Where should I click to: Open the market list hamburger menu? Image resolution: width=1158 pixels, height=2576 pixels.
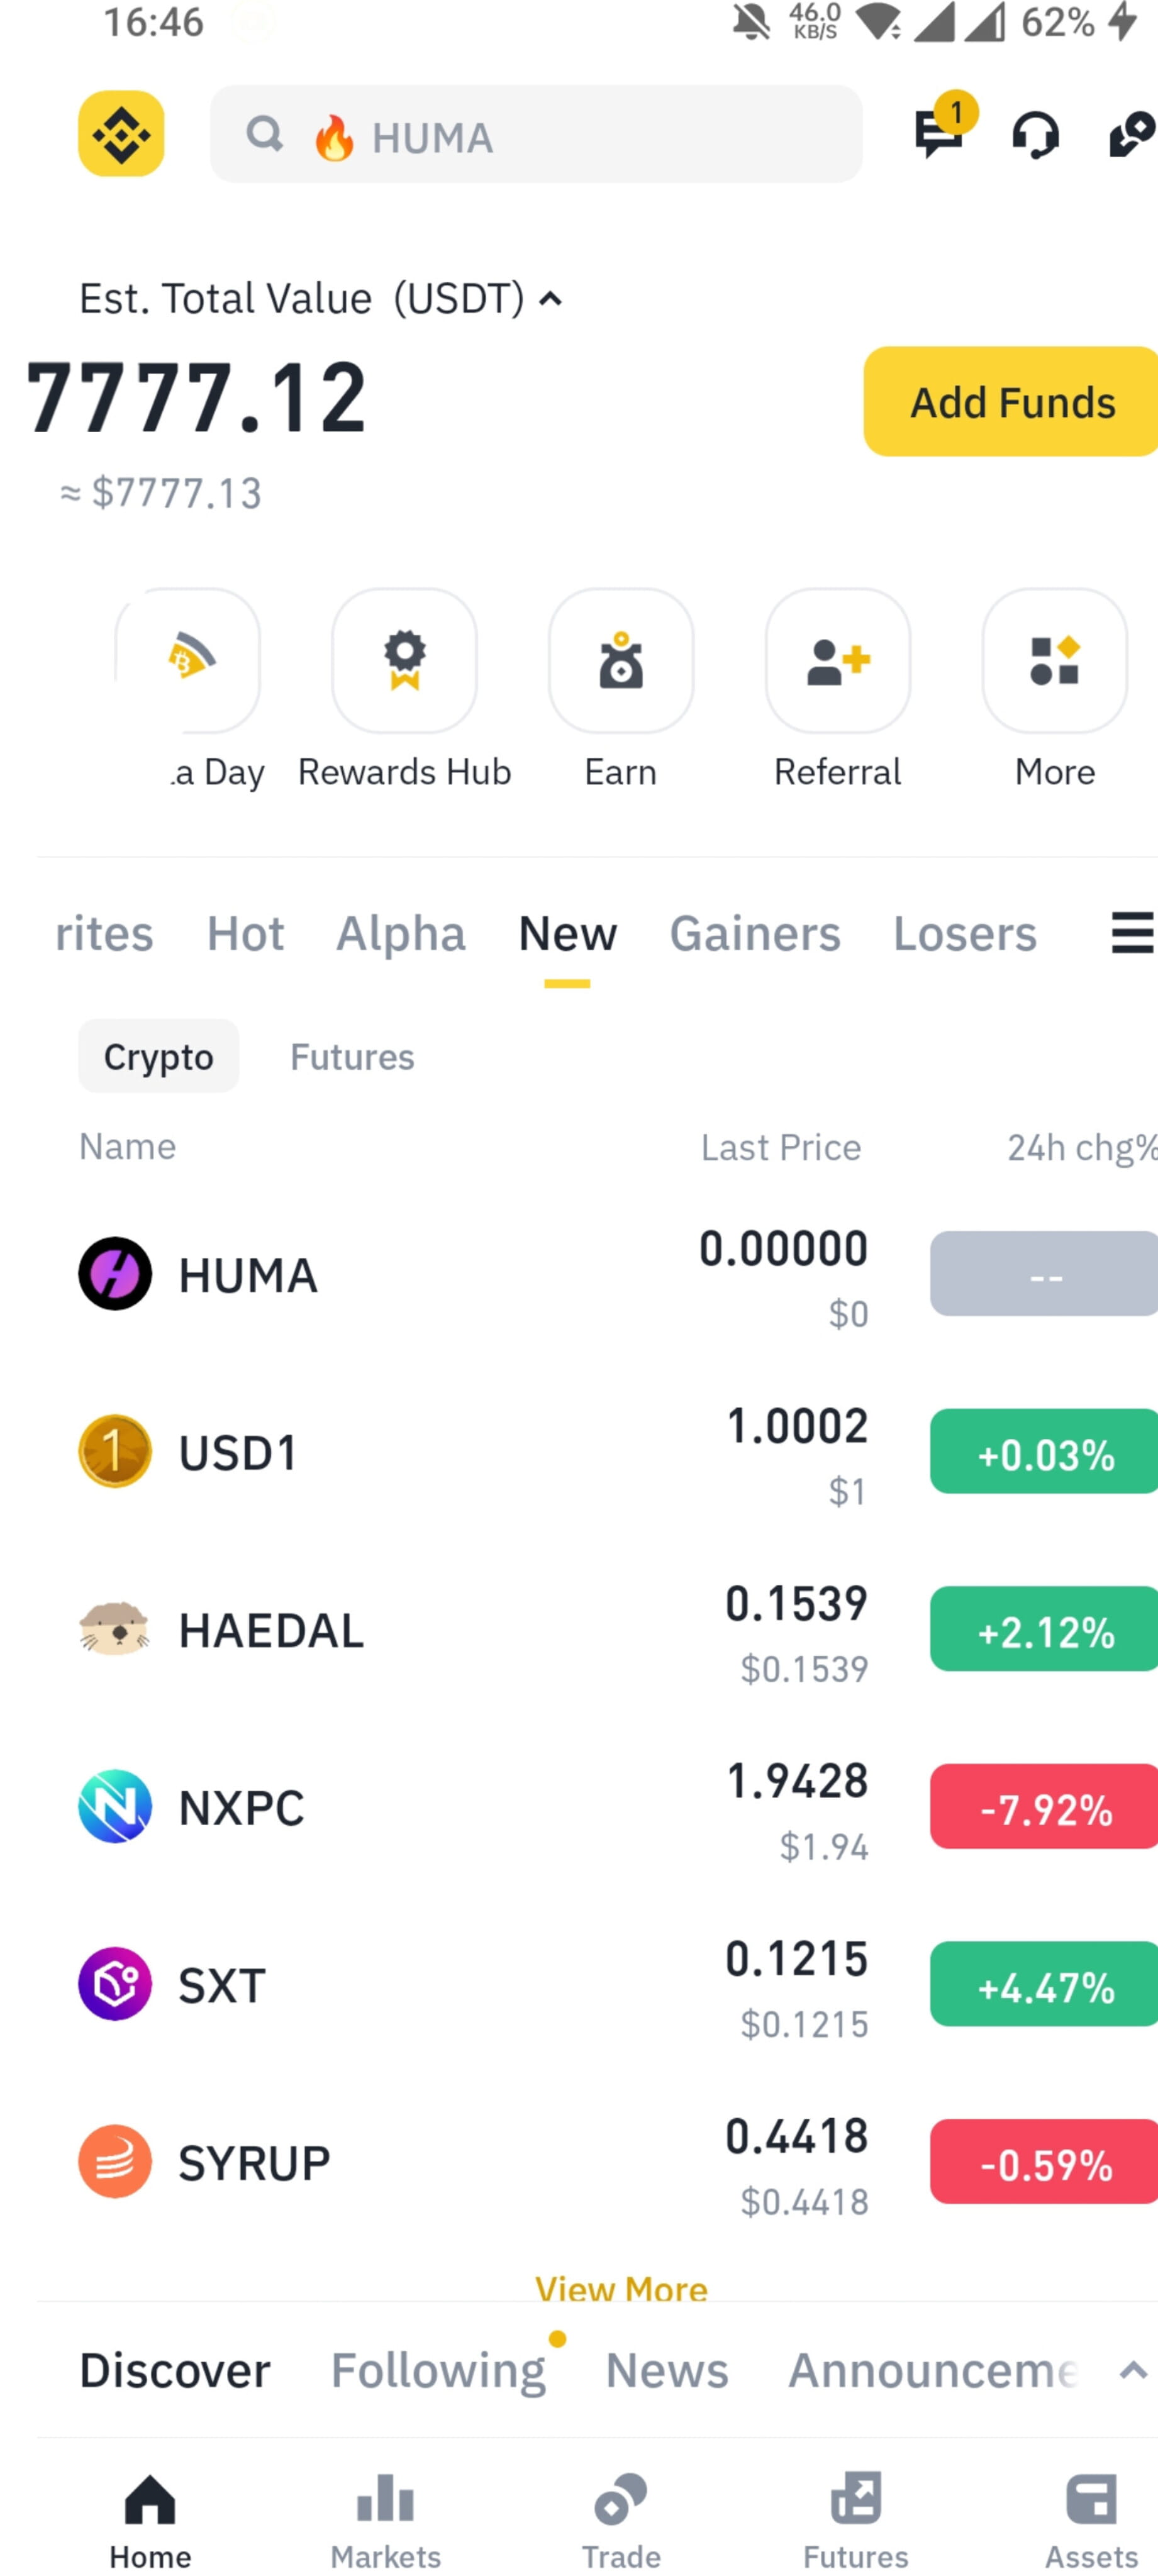[x=1132, y=933]
